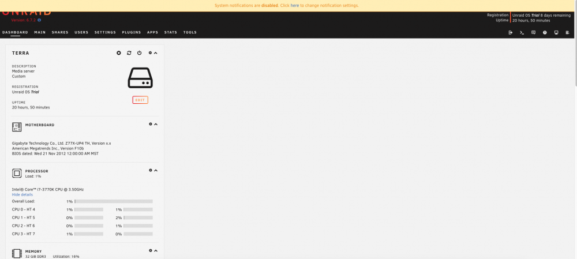This screenshot has width=577, height=259.
Task: Click the 'Load: 1%' processor text
Action: (33, 176)
